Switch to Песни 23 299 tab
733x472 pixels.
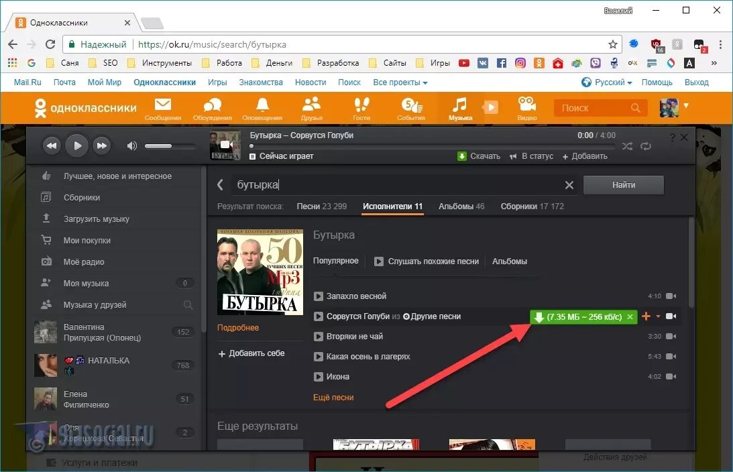(x=322, y=206)
